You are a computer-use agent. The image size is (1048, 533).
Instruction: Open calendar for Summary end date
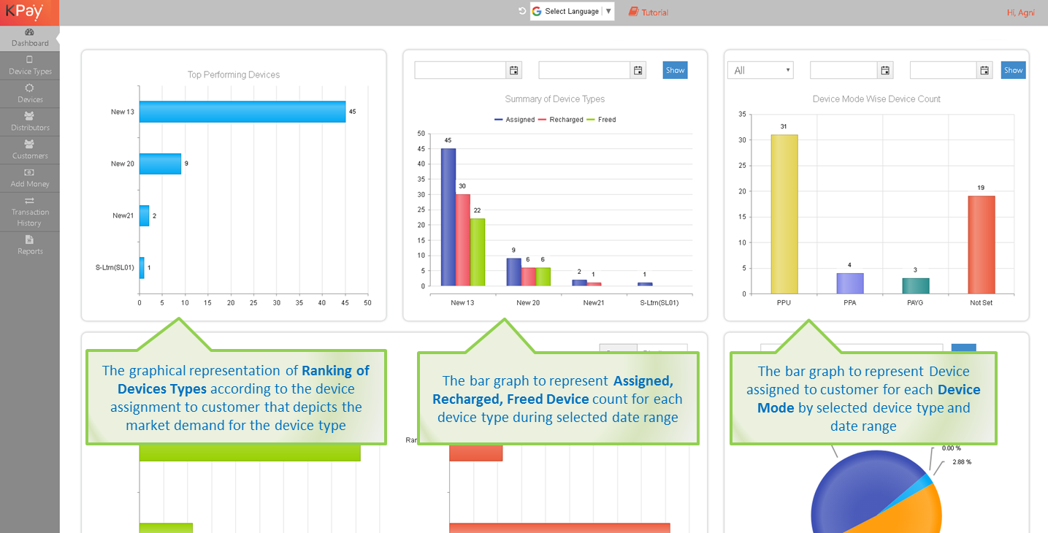pyautogui.click(x=638, y=70)
